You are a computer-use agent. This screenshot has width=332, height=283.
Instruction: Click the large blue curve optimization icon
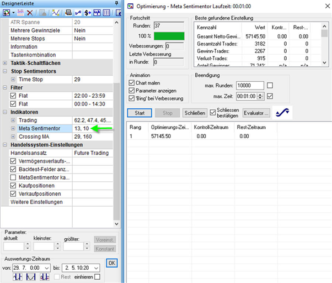pos(282,113)
